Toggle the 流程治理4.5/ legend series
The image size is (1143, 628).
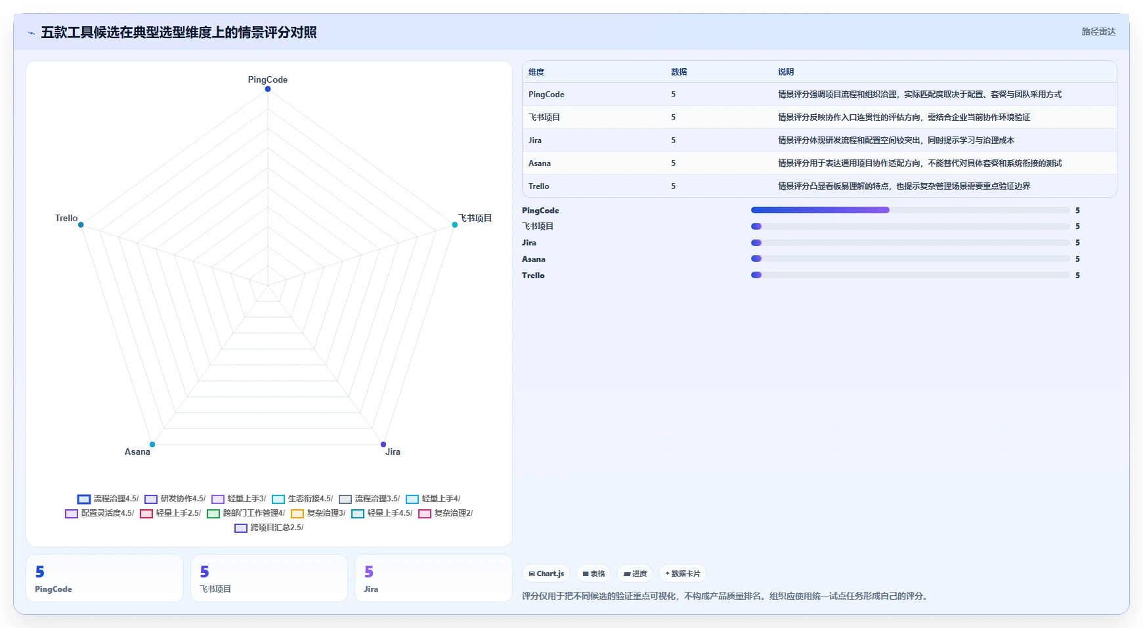(x=108, y=499)
